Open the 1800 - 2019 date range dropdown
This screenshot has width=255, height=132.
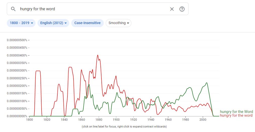click(21, 23)
